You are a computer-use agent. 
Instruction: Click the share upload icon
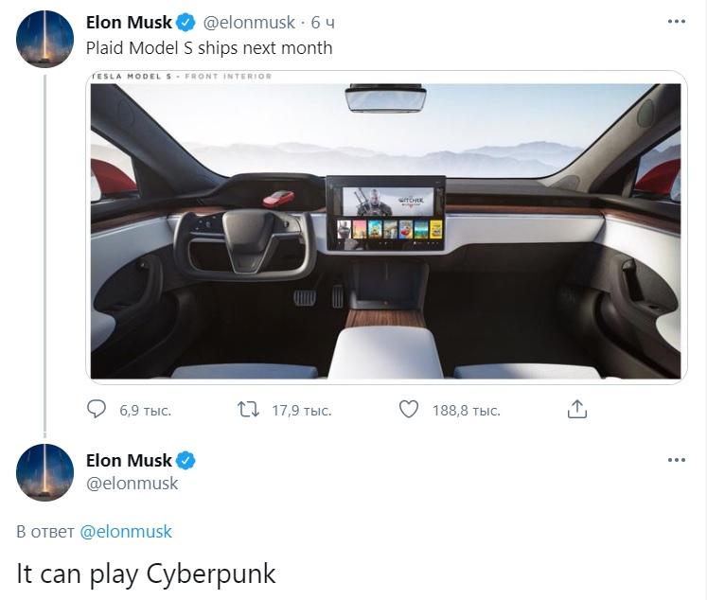pyautogui.click(x=576, y=409)
